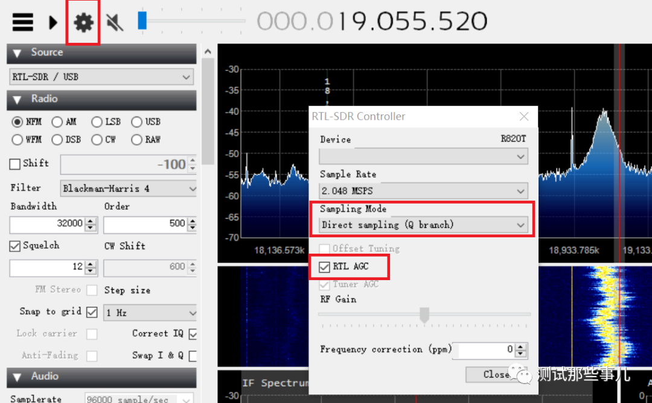Select WFM demodulation mode
652x403 pixels.
pyautogui.click(x=17, y=140)
